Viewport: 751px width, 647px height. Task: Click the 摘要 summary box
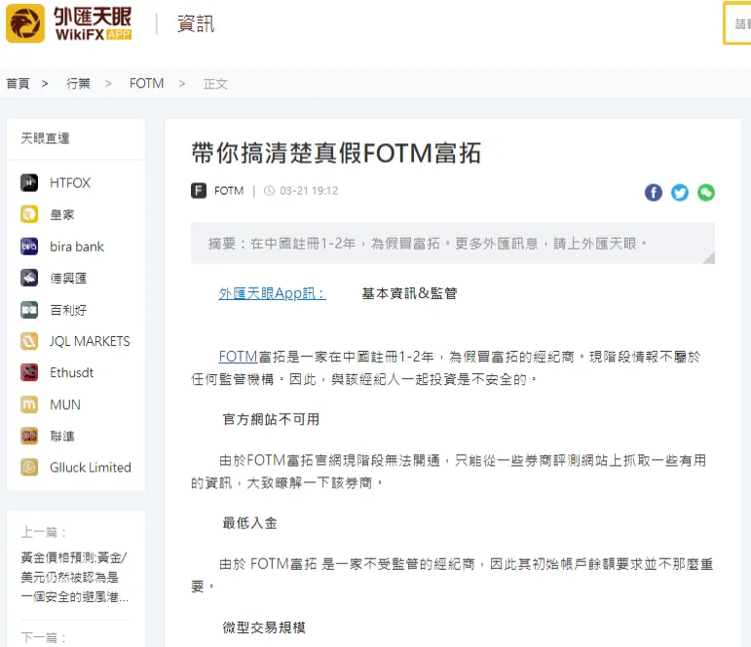[453, 243]
